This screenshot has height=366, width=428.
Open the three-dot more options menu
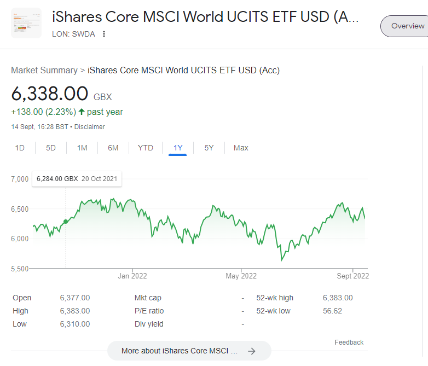tap(104, 34)
